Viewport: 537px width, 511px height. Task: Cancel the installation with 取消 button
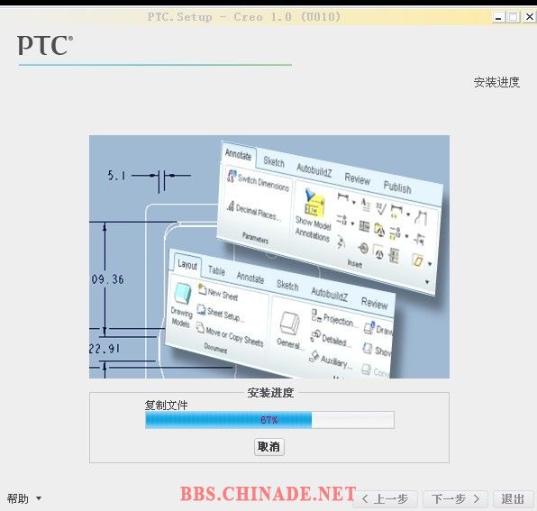pyautogui.click(x=269, y=447)
